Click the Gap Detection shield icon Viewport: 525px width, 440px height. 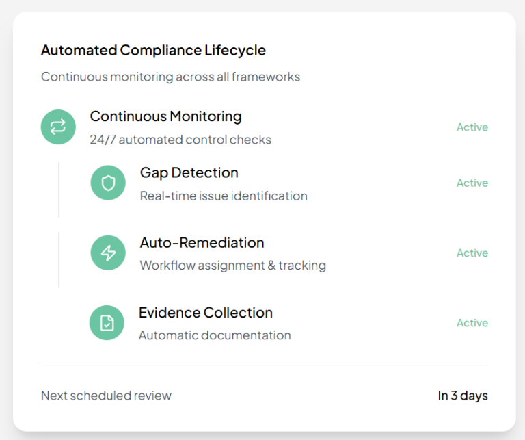(x=108, y=183)
